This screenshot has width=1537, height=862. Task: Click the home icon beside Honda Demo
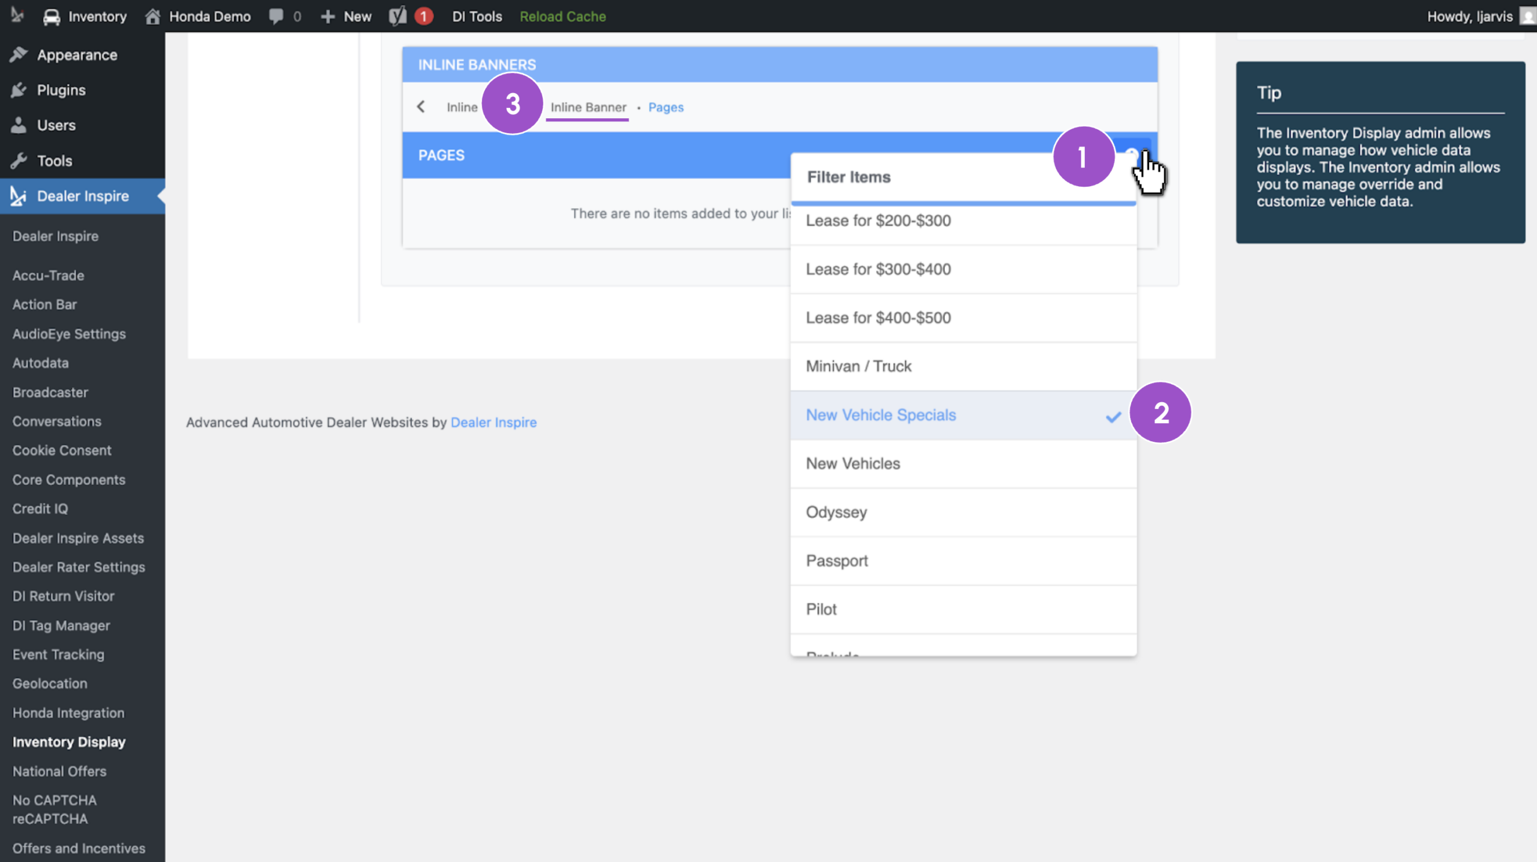152,16
